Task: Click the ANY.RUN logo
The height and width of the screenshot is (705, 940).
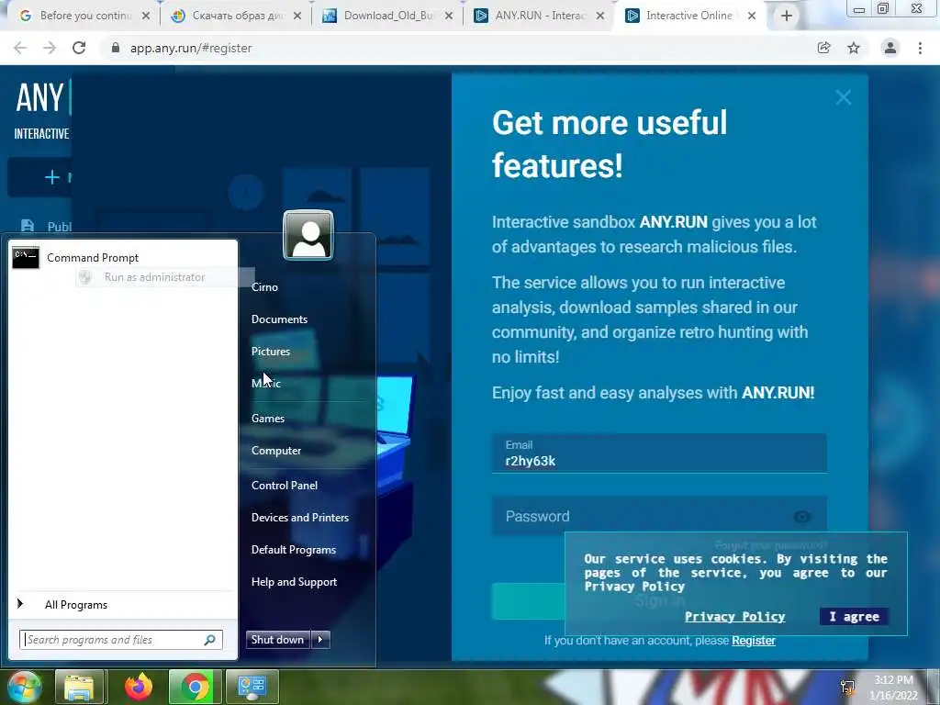Action: click(x=41, y=97)
